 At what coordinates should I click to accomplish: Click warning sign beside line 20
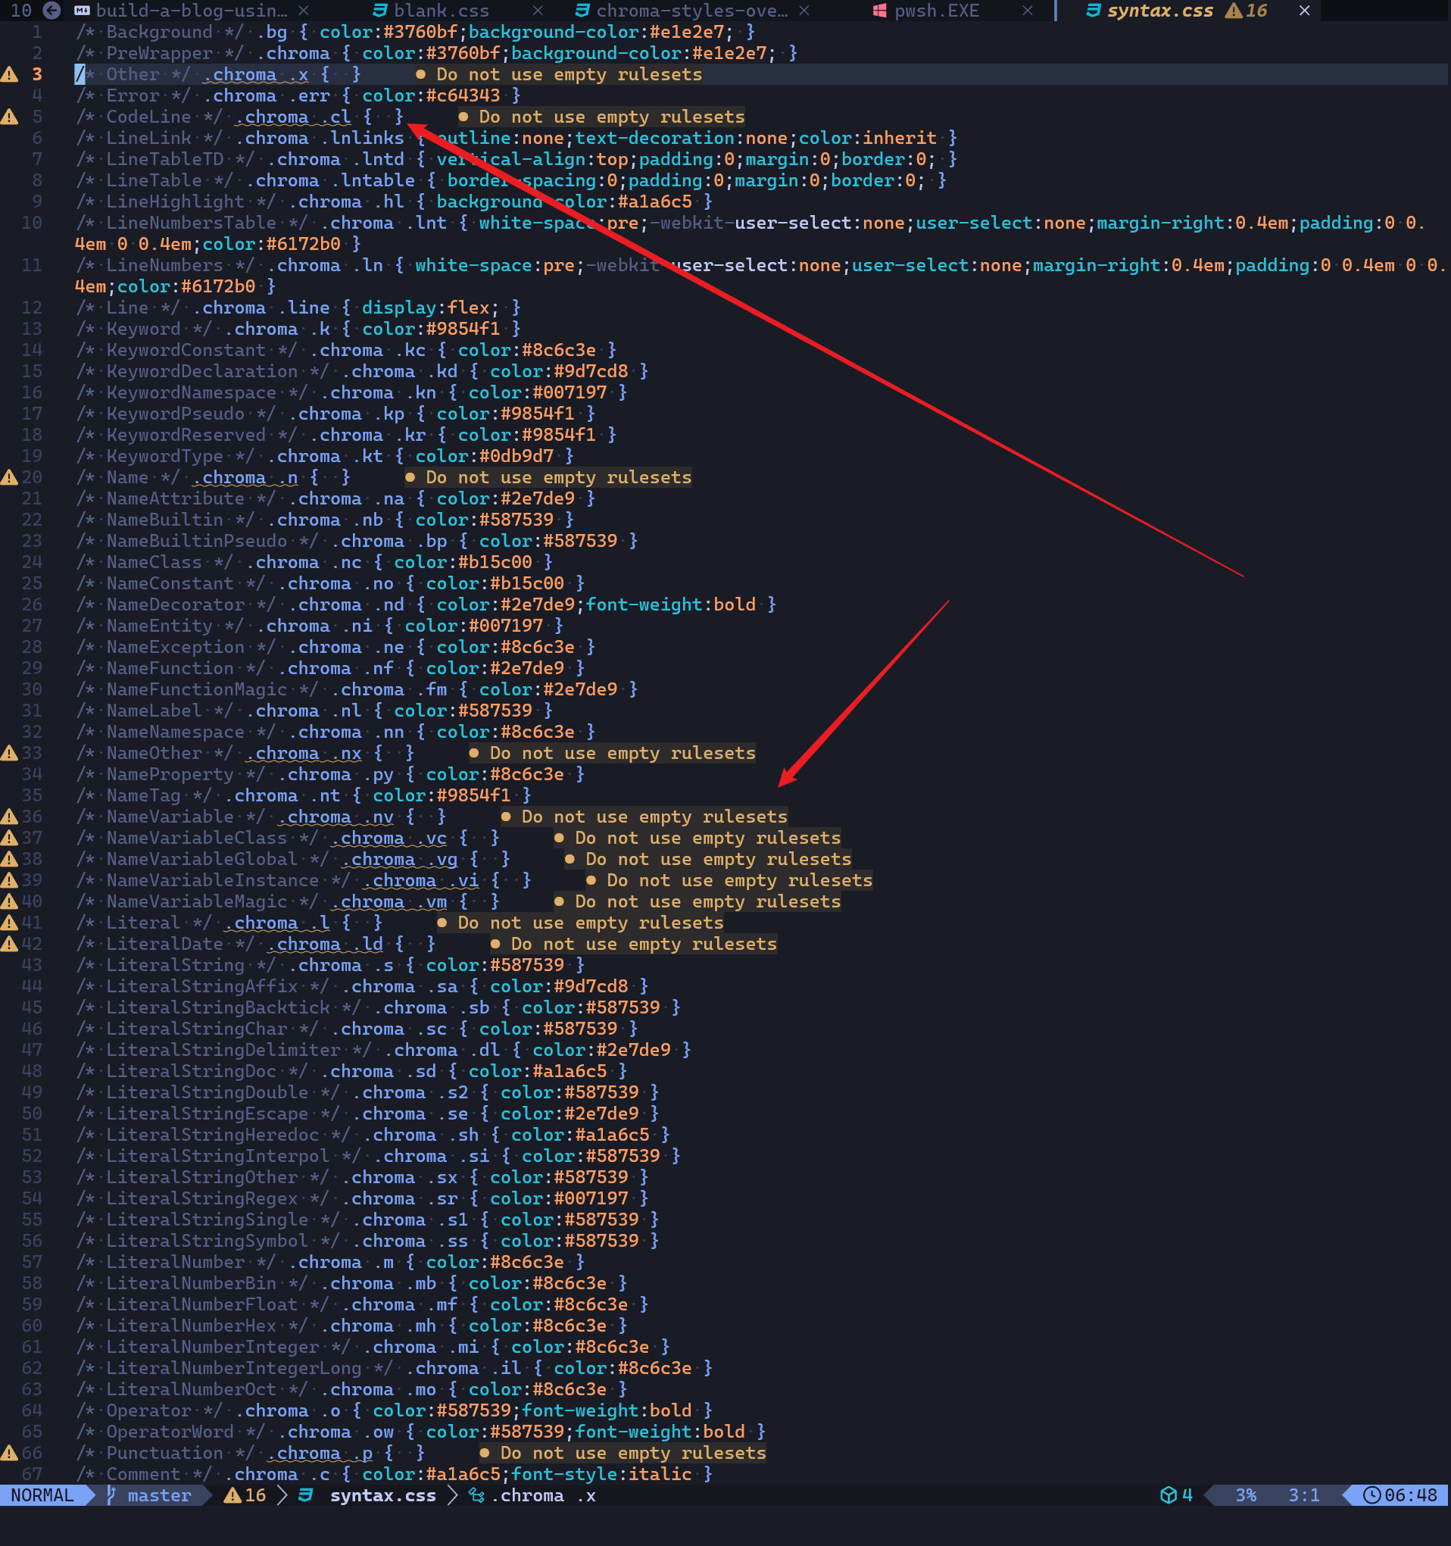9,477
